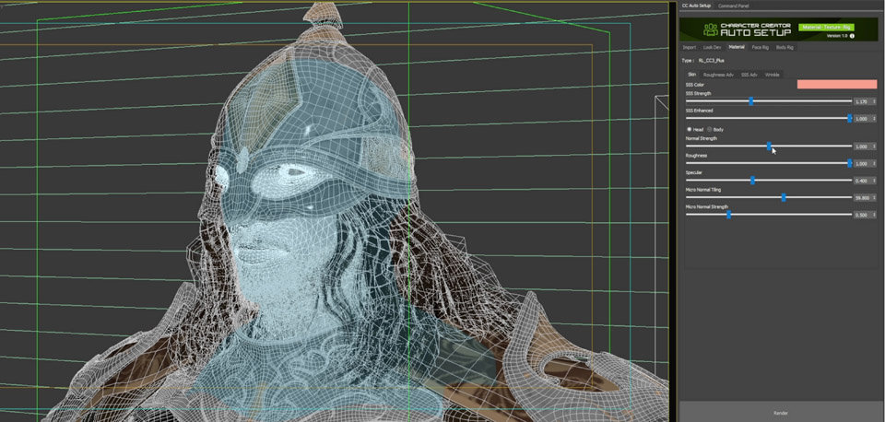Screen dimensions: 885x422
Task: Click the Specular slider handle
Action: (x=752, y=181)
